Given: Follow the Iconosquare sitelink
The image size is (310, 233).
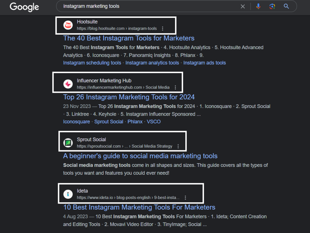Looking at the screenshot, I should (x=77, y=122).
